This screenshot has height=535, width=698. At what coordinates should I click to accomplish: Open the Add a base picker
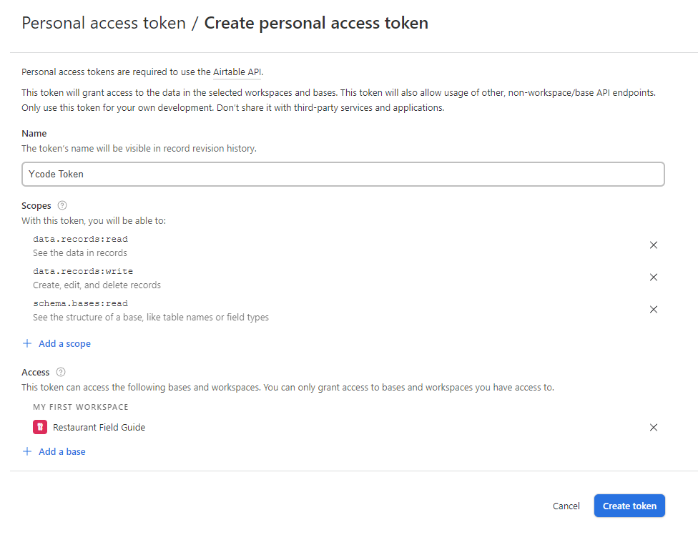pyautogui.click(x=62, y=451)
